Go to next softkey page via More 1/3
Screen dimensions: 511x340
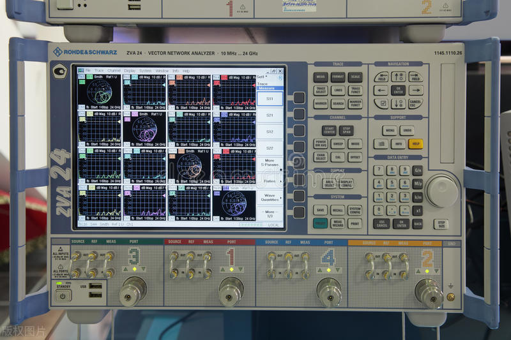coord(270,214)
